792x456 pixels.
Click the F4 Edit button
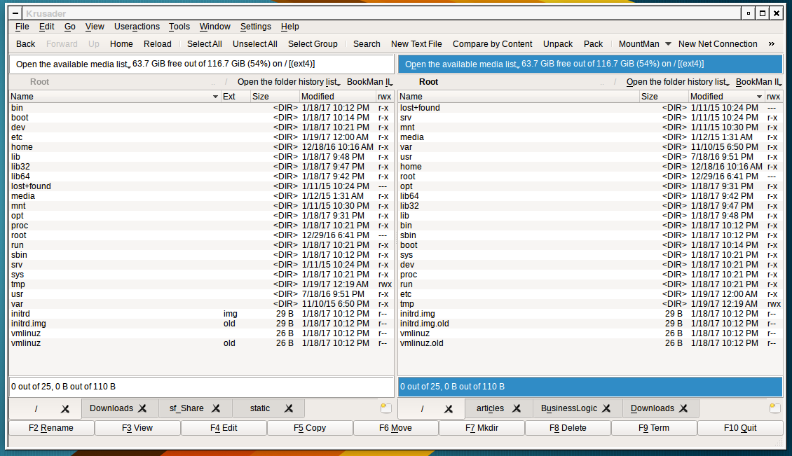coord(224,428)
